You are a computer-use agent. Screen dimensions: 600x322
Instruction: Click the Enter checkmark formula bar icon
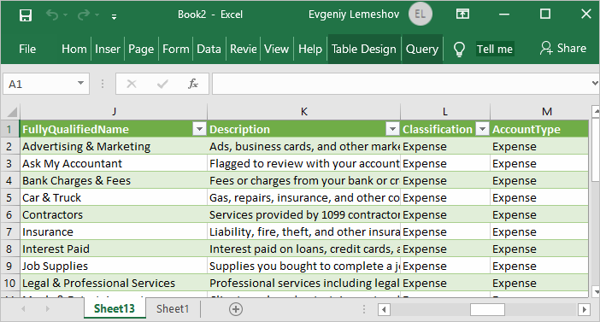162,84
